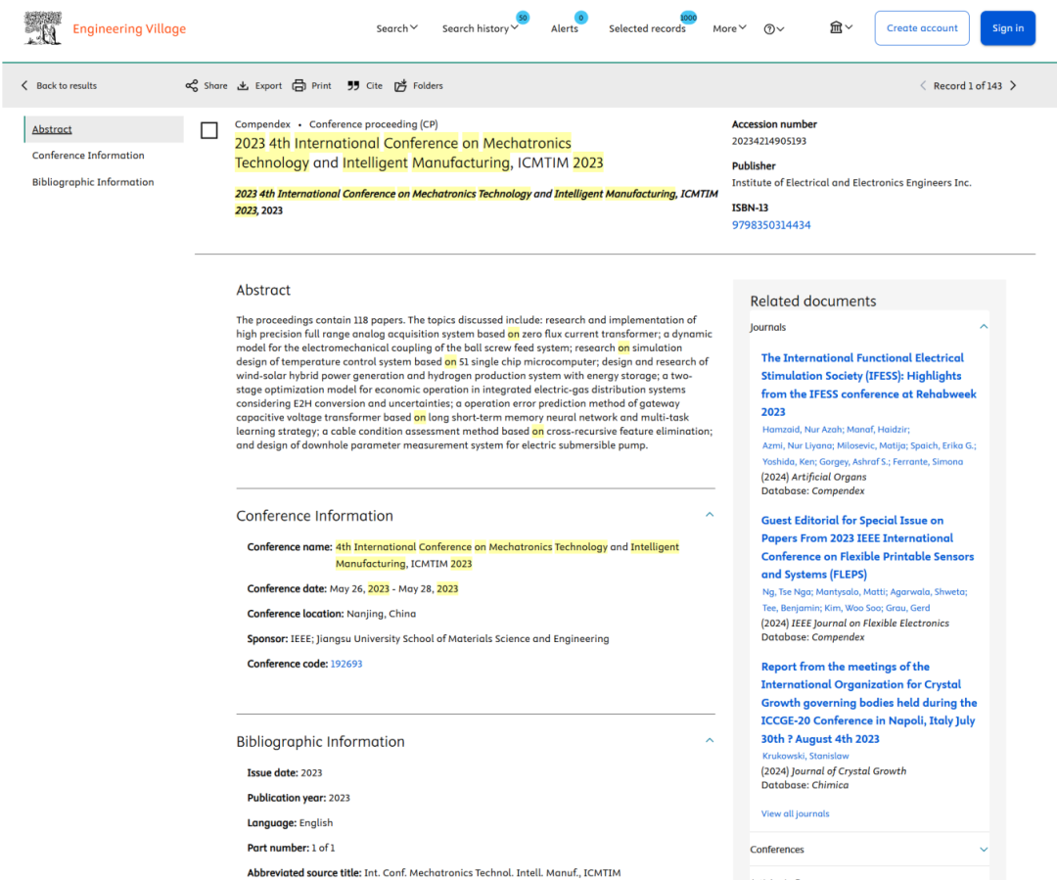This screenshot has width=1057, height=880.
Task: Open Crystal Growth meetings report article
Action: 869,703
